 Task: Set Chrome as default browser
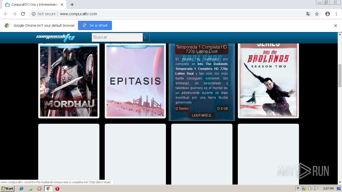point(95,25)
